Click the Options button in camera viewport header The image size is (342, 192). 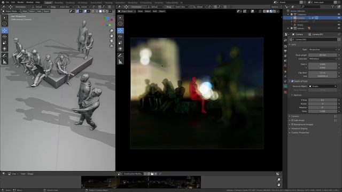(276, 7)
